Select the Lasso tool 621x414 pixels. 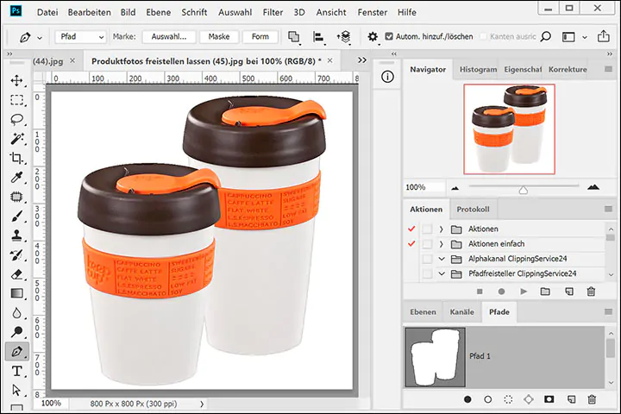tap(16, 119)
